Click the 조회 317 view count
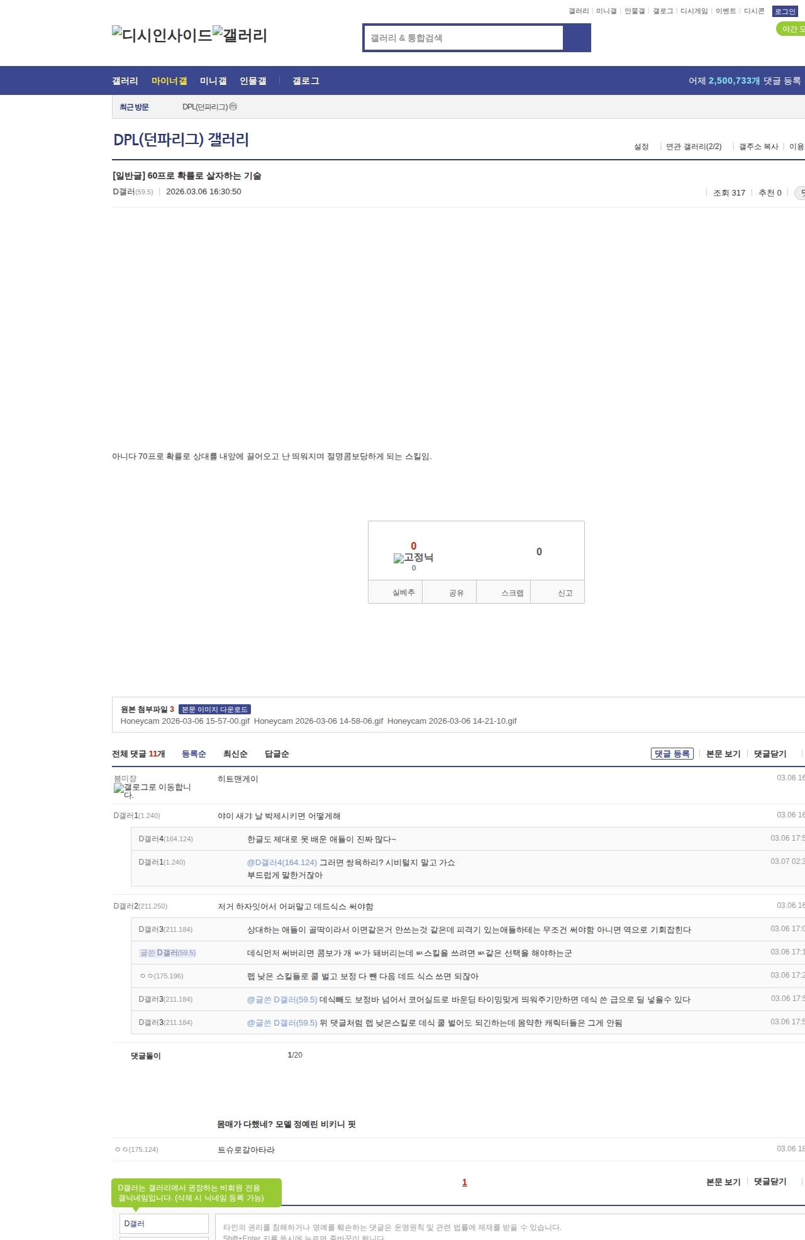The width and height of the screenshot is (805, 1240). click(729, 193)
